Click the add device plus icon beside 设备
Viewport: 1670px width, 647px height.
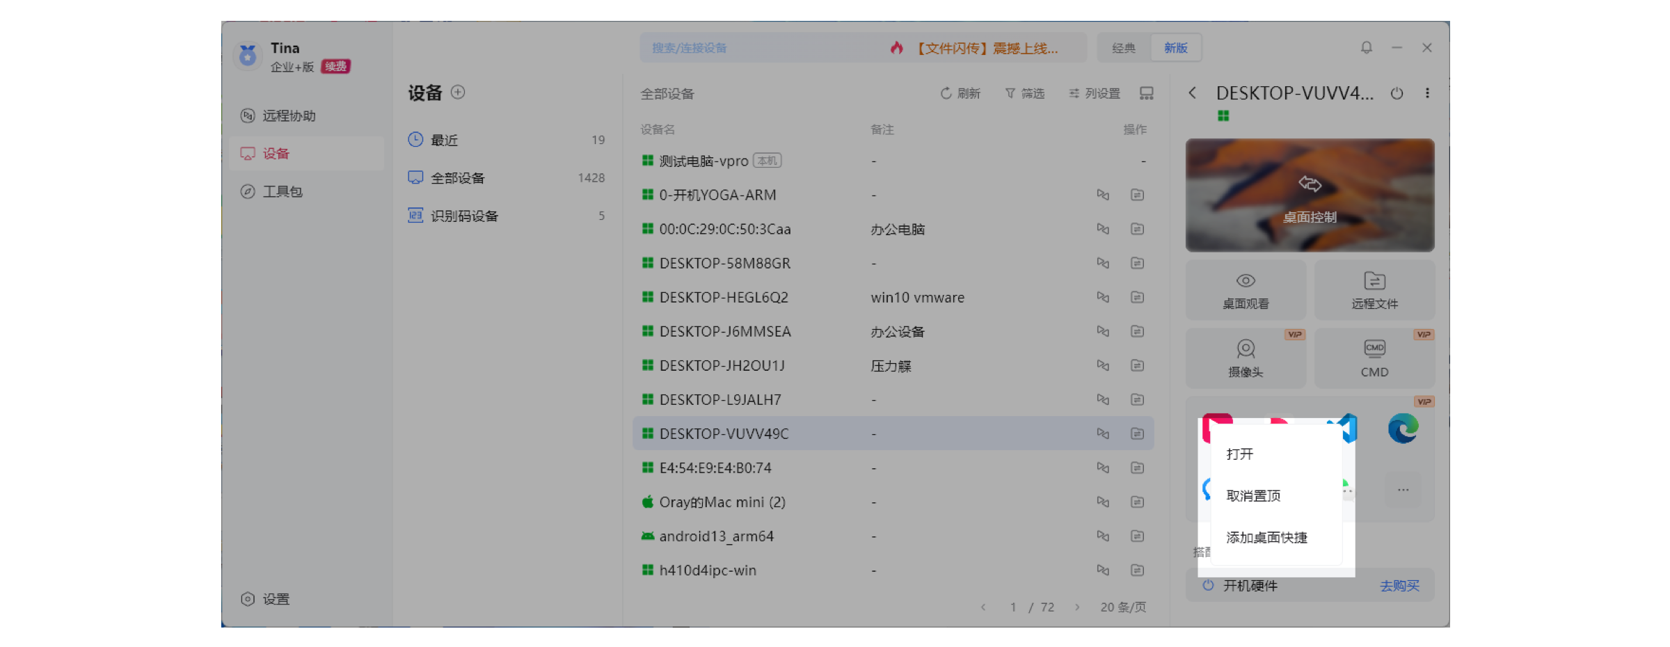click(x=458, y=92)
